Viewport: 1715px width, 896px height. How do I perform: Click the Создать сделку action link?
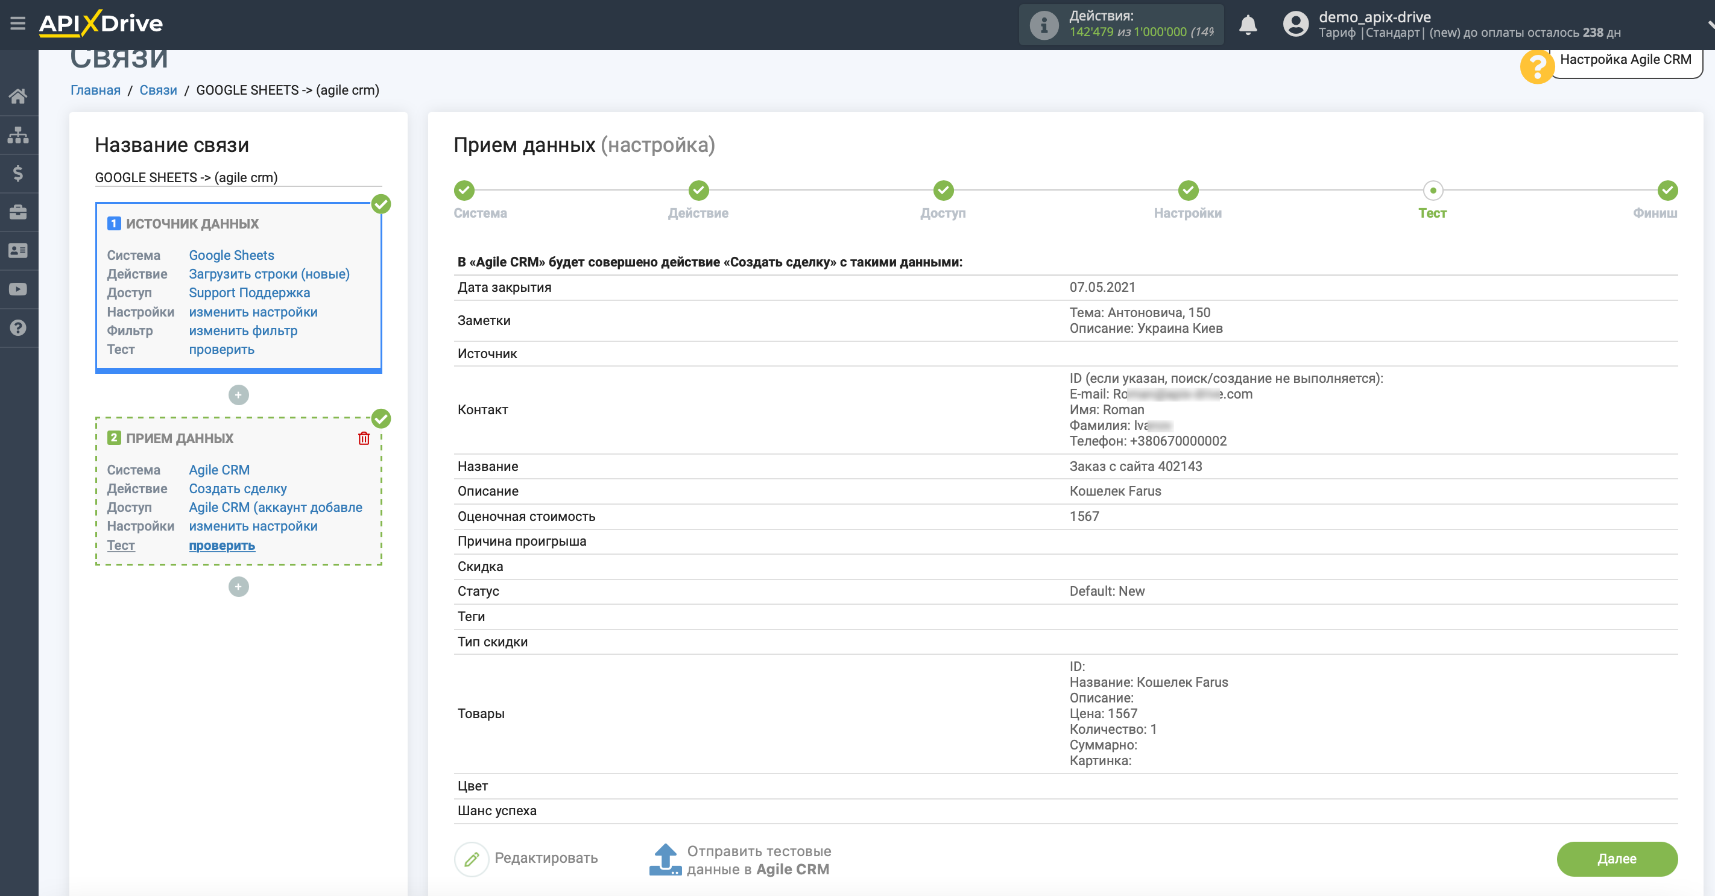(x=238, y=488)
